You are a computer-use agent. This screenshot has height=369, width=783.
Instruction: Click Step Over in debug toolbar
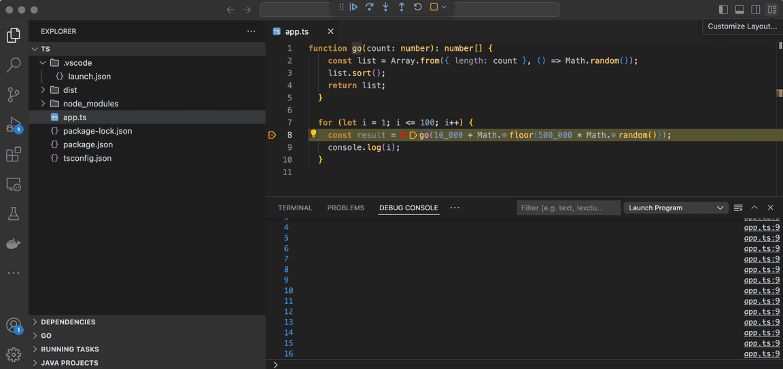point(370,7)
